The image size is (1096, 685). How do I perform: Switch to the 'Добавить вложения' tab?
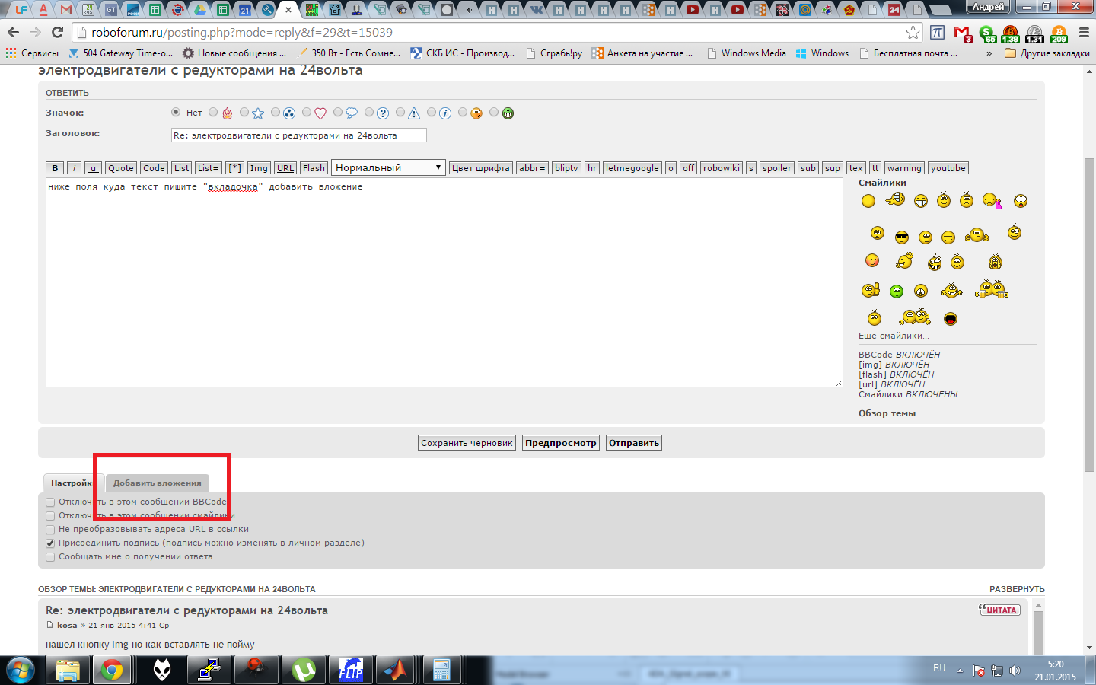click(158, 483)
